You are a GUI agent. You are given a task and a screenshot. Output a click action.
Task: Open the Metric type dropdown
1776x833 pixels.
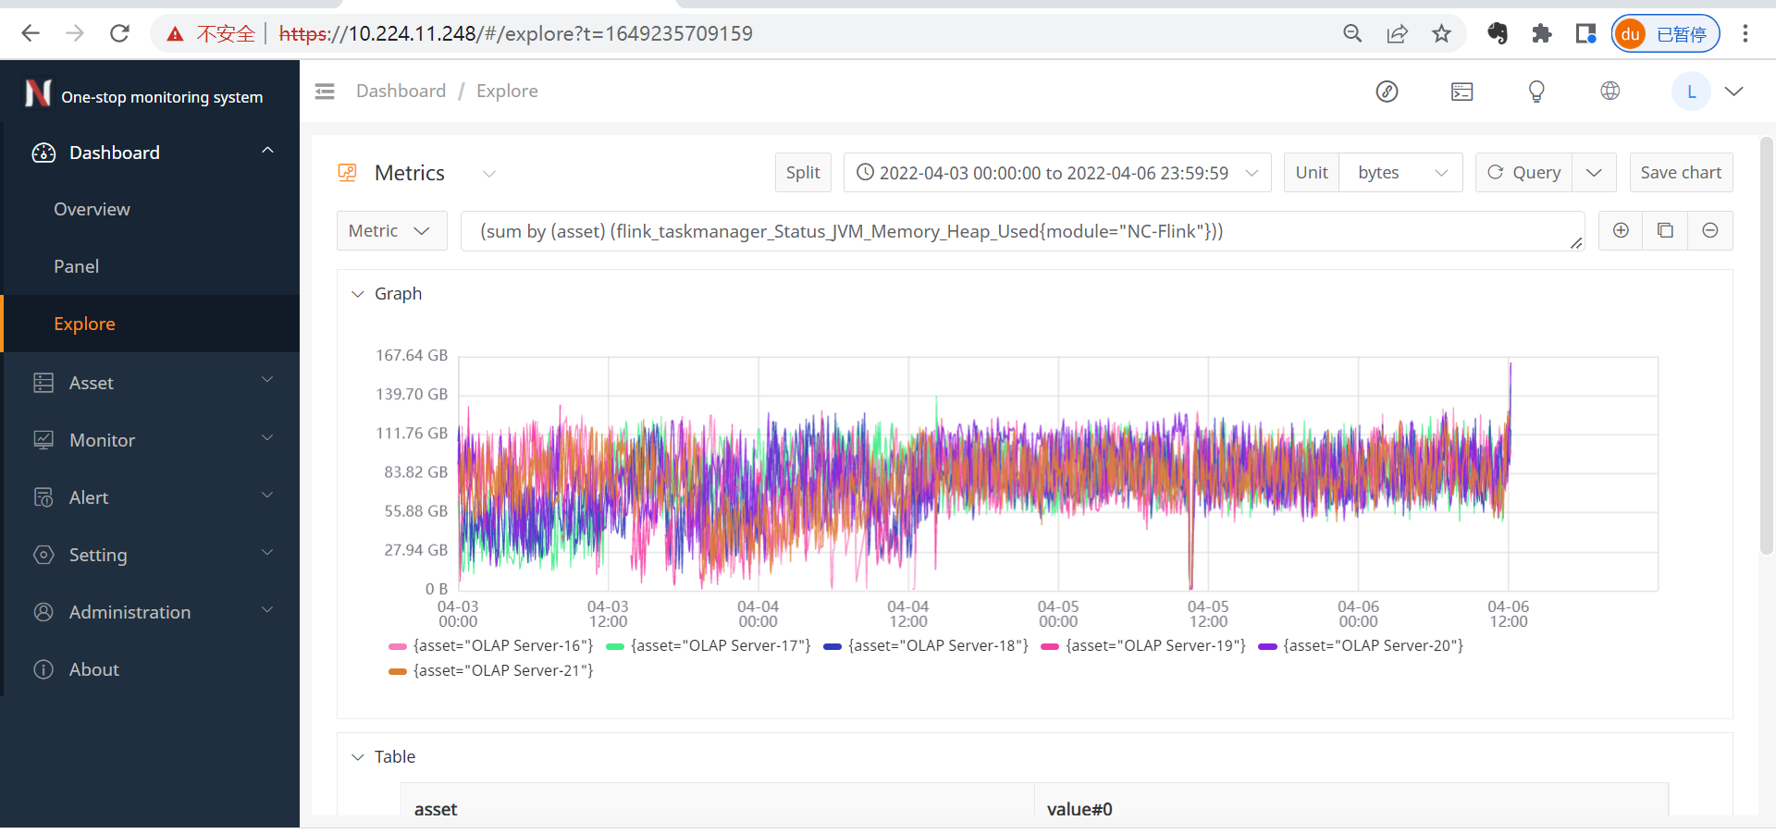coord(390,231)
